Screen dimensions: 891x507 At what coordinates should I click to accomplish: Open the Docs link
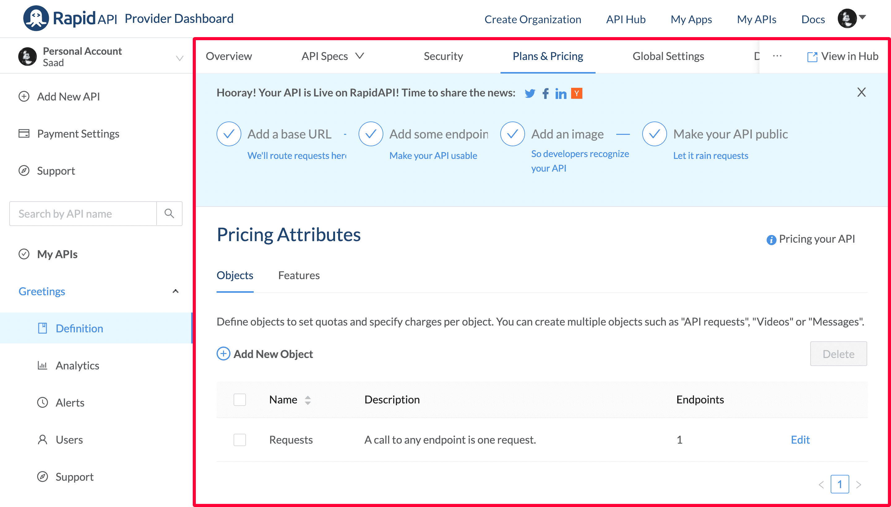(813, 19)
